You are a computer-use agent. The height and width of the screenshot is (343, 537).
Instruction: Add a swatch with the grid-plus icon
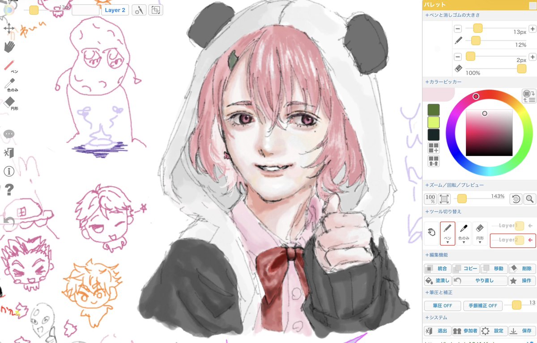click(x=434, y=148)
